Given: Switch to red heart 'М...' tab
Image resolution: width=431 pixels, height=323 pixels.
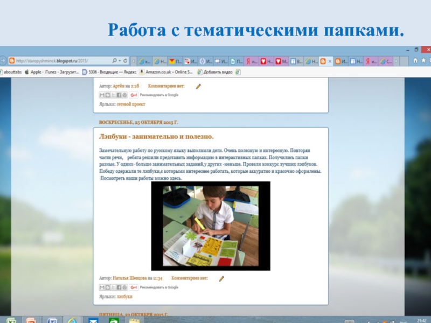Looking at the screenshot, I should (281, 61).
